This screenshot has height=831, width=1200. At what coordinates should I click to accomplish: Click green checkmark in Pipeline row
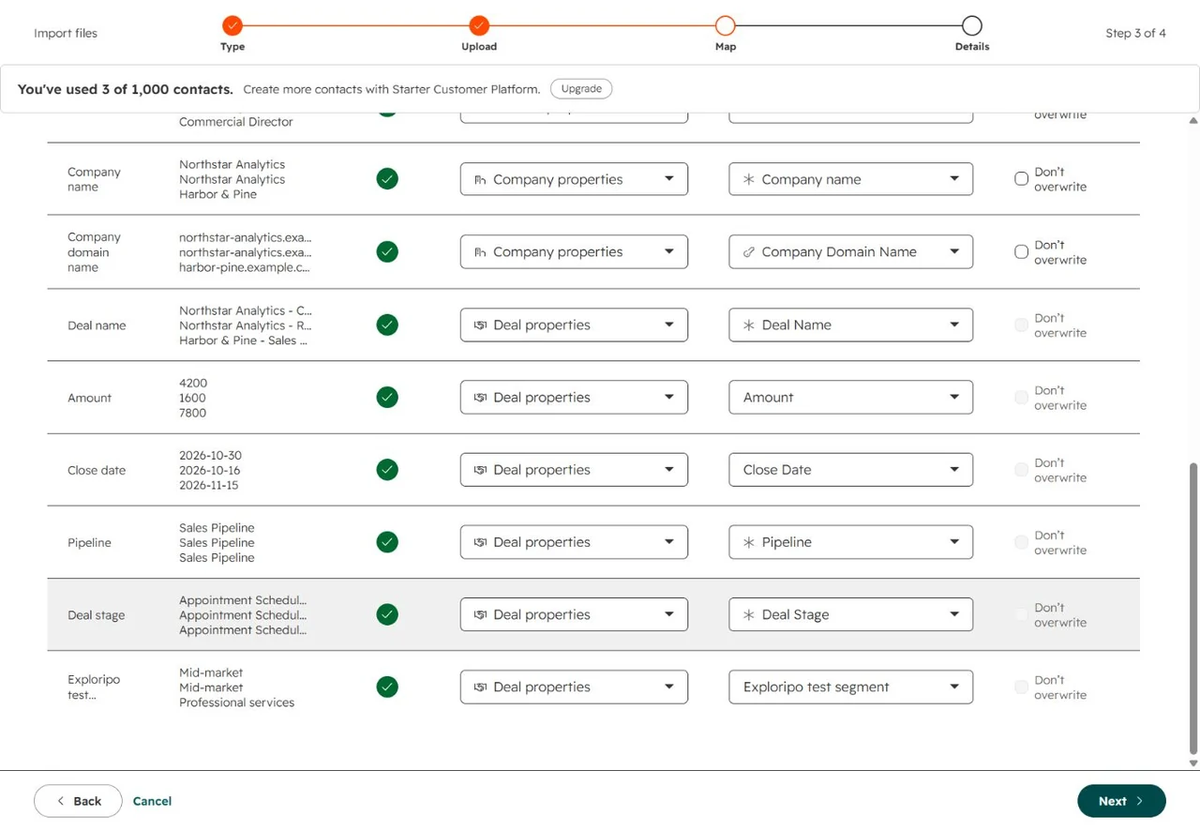point(387,542)
